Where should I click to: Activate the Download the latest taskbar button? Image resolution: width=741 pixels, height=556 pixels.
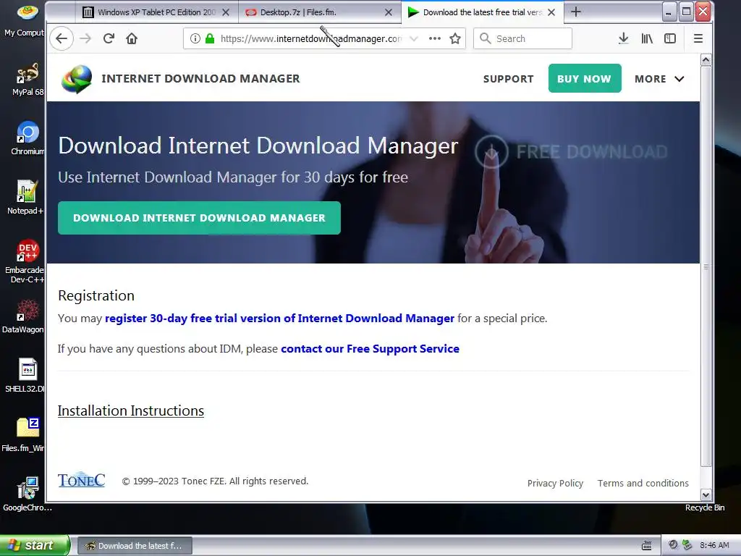[x=135, y=546]
